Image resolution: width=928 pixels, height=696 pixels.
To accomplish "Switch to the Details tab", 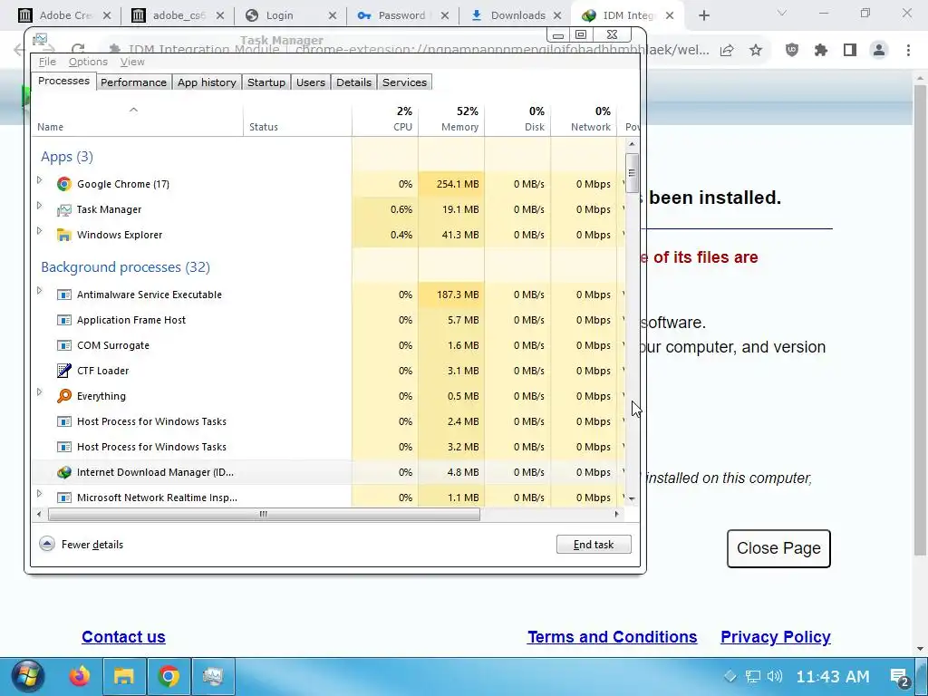I will (x=354, y=82).
